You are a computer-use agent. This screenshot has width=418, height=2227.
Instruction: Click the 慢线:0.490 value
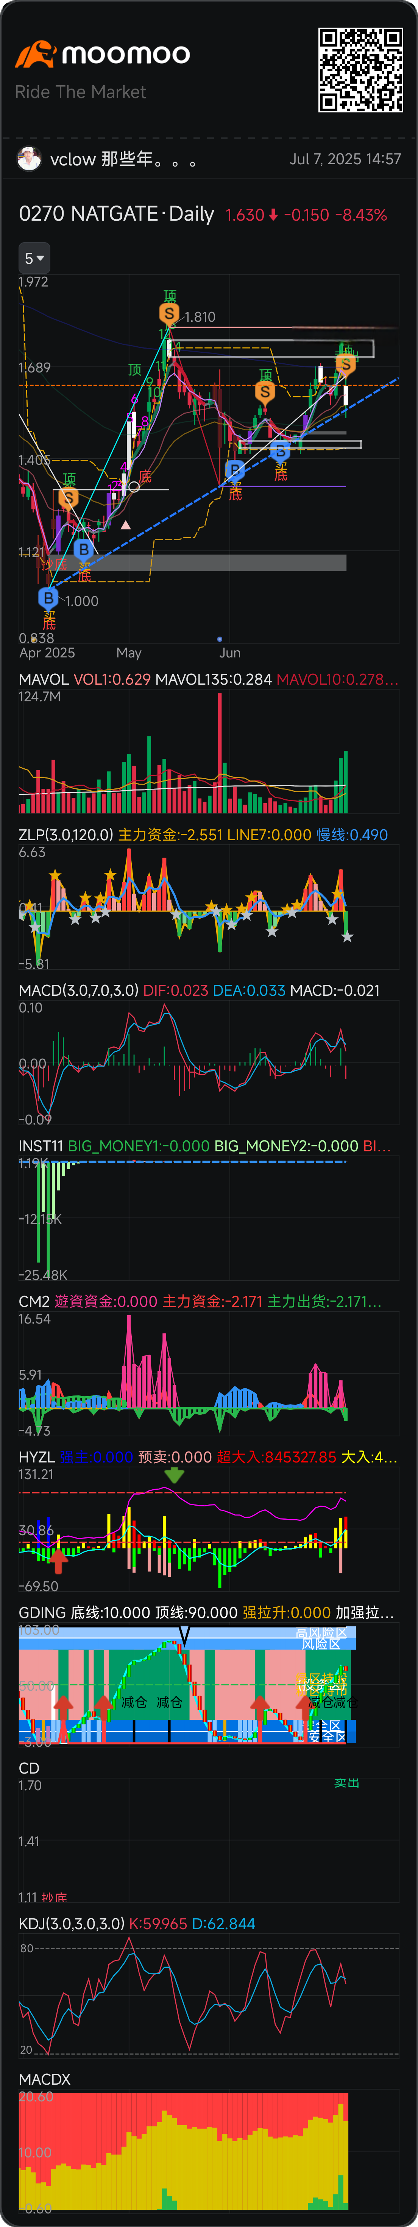[x=351, y=834]
